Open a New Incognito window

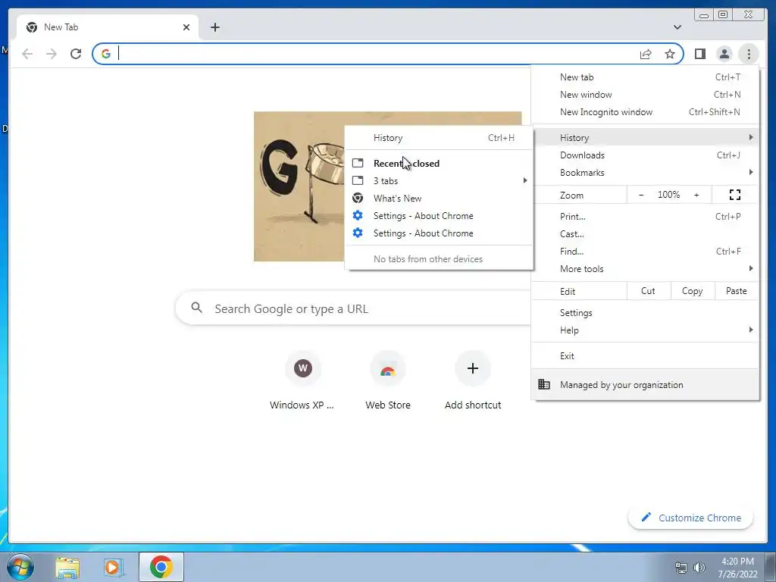(646, 112)
